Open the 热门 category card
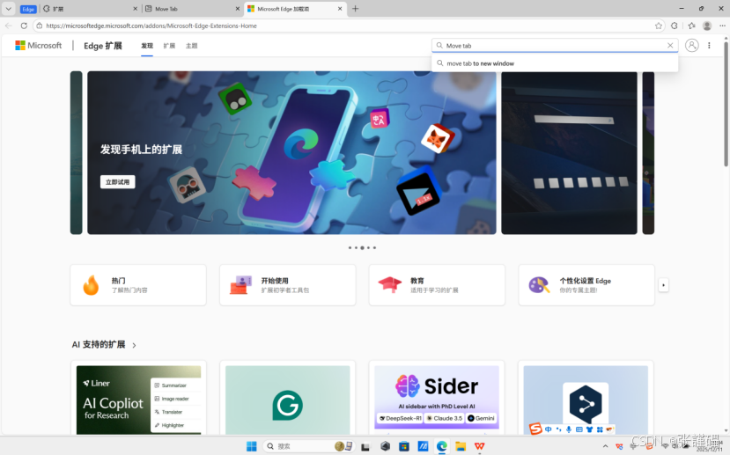Screen dimensions: 730x455 (x=137, y=285)
